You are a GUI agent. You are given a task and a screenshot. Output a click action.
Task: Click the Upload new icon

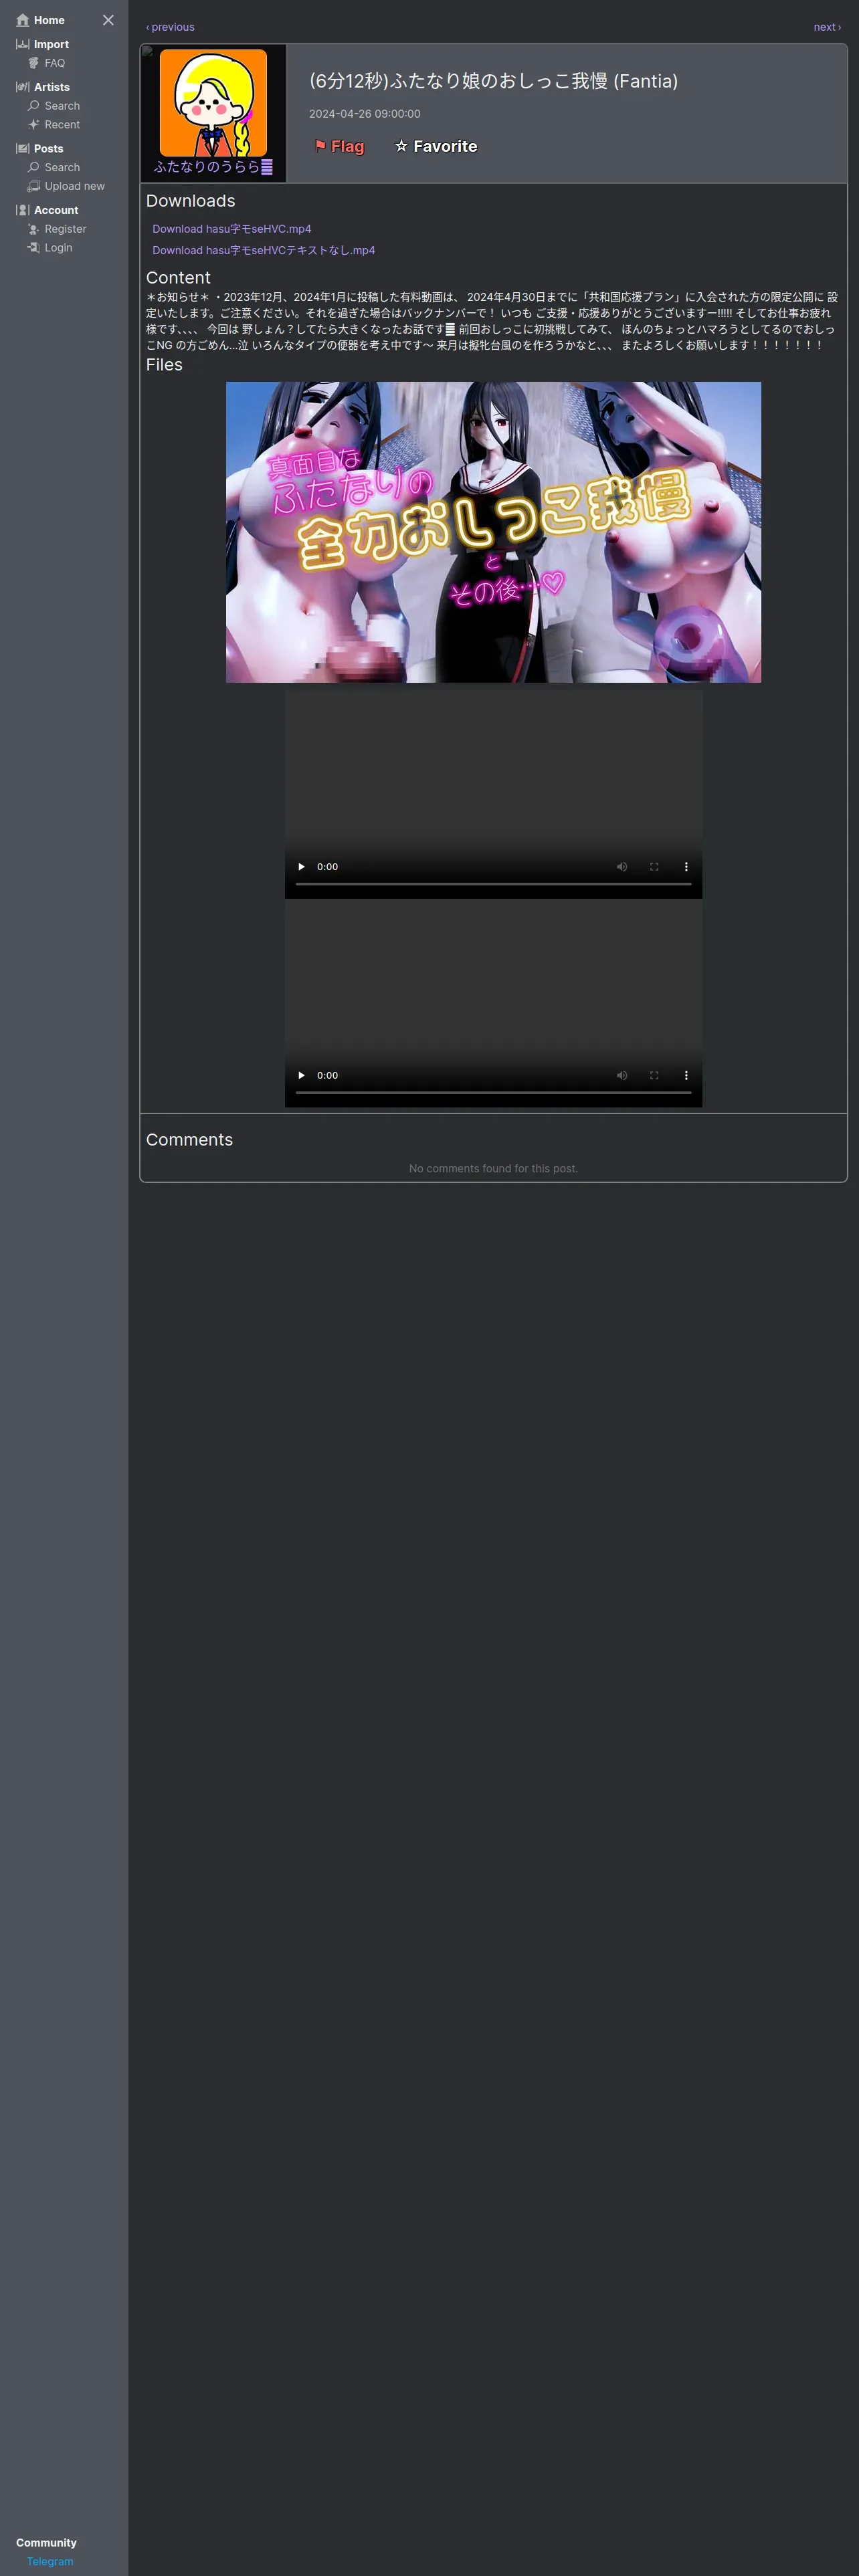pos(33,186)
